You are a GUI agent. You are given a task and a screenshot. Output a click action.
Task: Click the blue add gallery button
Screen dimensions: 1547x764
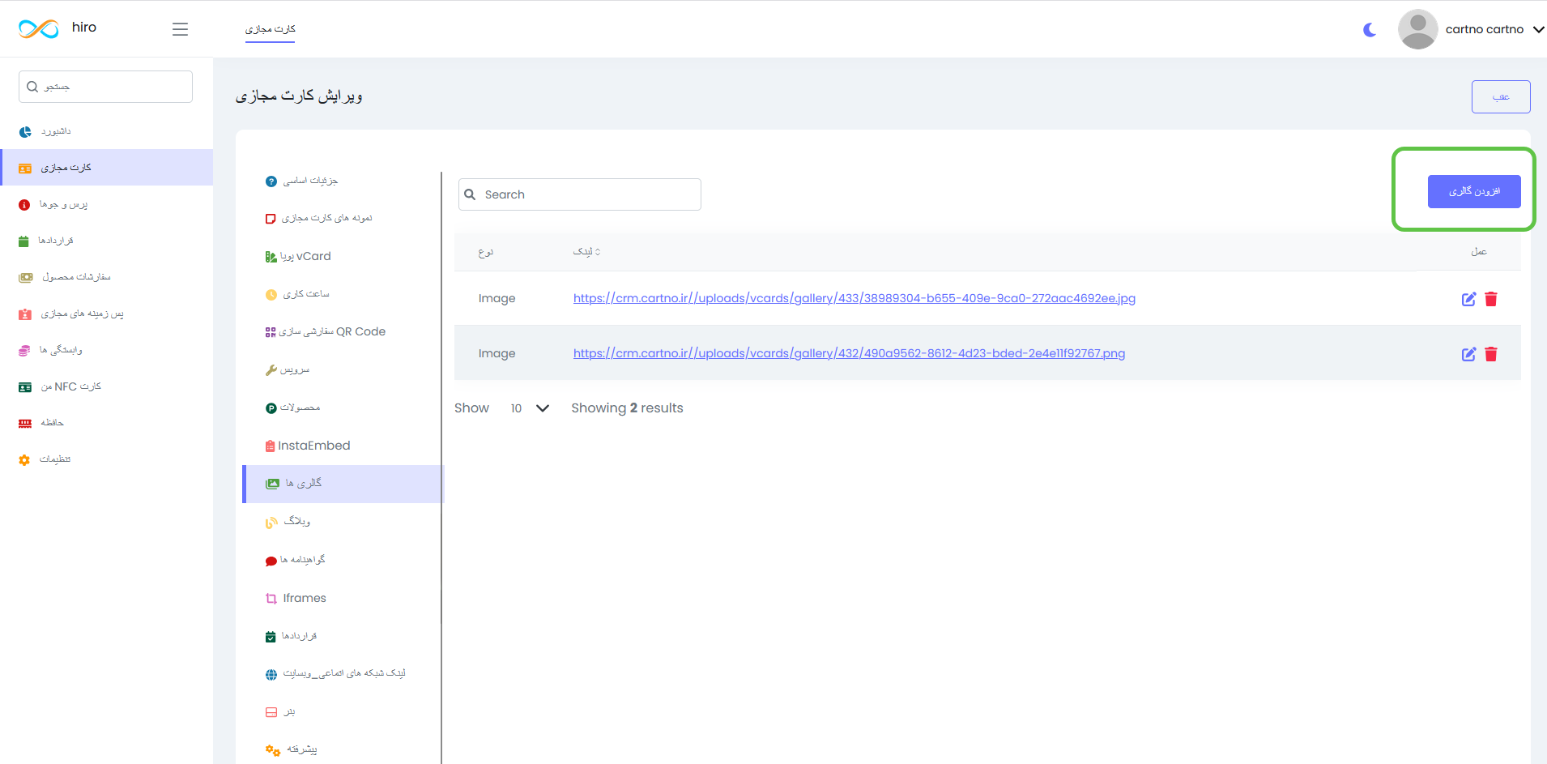(x=1473, y=191)
